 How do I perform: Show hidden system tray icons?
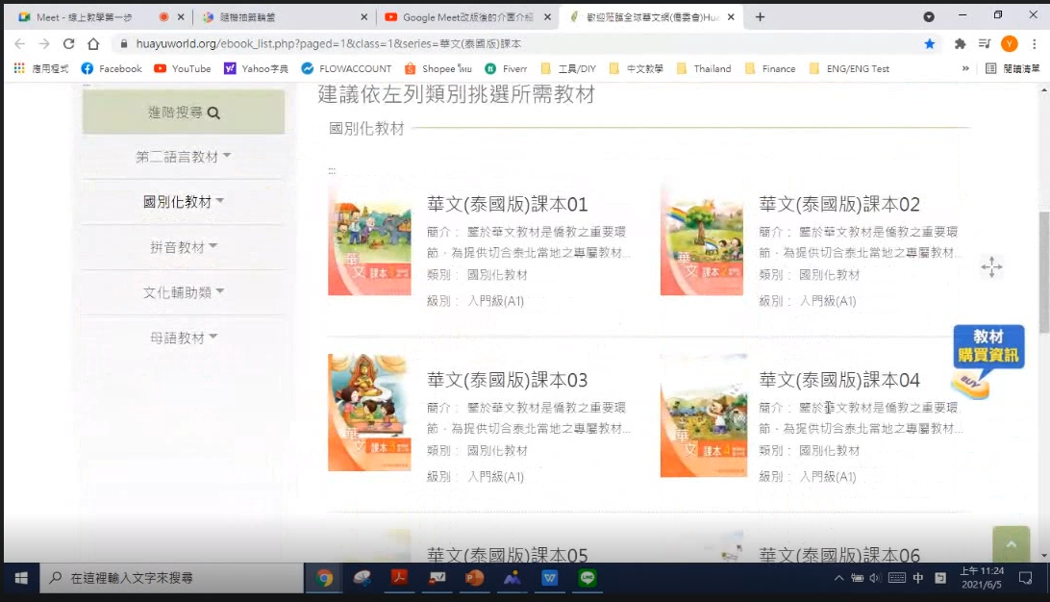[838, 578]
